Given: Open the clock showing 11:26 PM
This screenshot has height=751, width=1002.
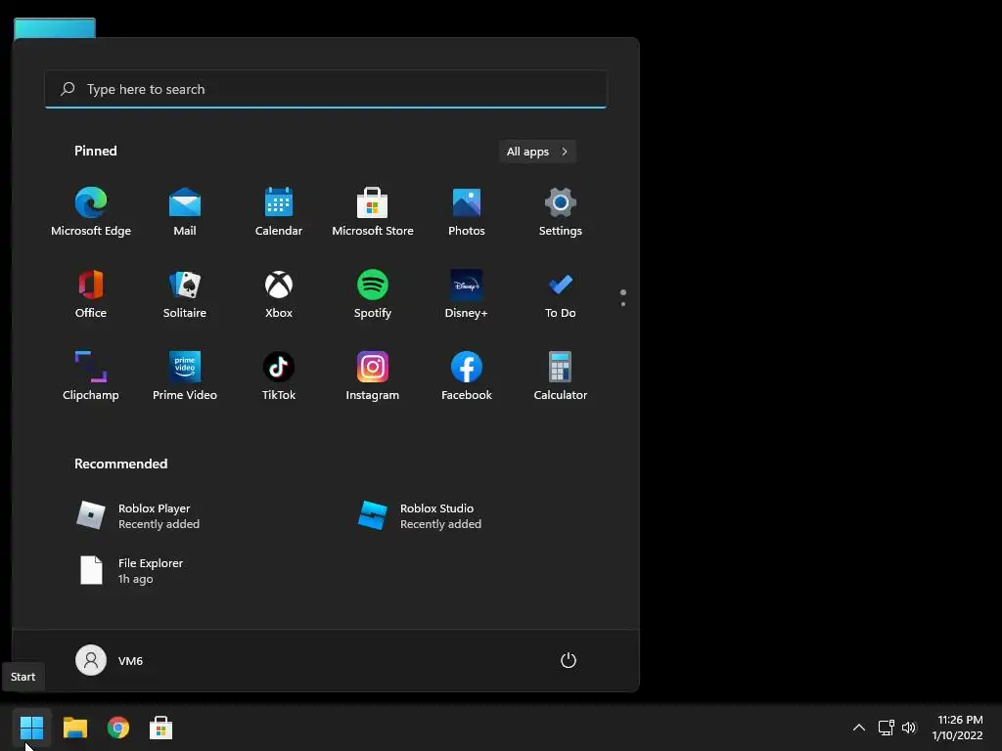Looking at the screenshot, I should pyautogui.click(x=957, y=728).
